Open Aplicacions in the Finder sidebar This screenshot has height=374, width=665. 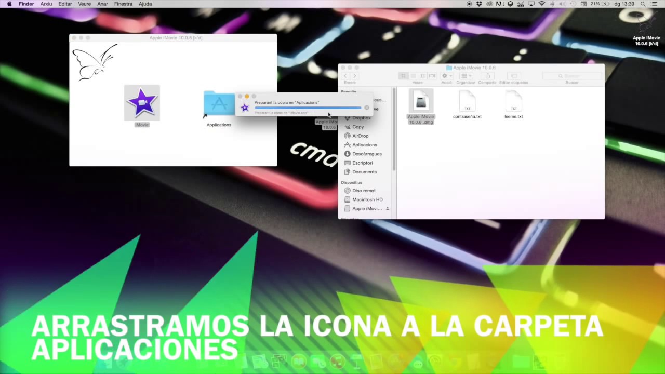(366, 145)
